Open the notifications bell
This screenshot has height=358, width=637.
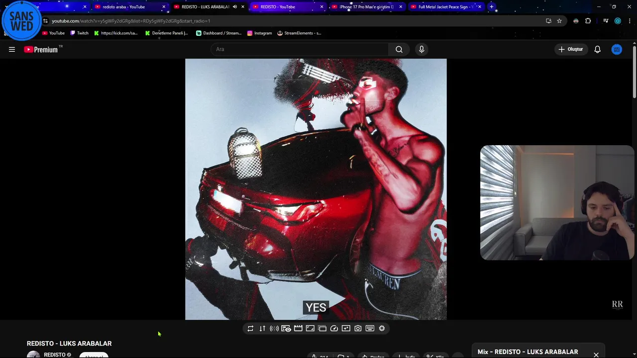coord(597,49)
